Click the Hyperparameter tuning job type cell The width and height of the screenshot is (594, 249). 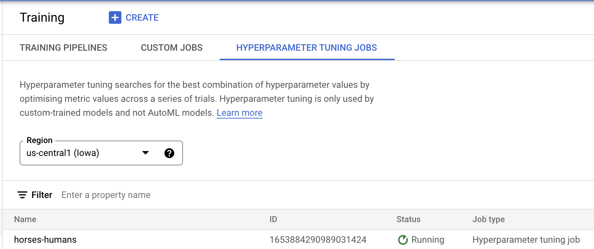tap(526, 240)
